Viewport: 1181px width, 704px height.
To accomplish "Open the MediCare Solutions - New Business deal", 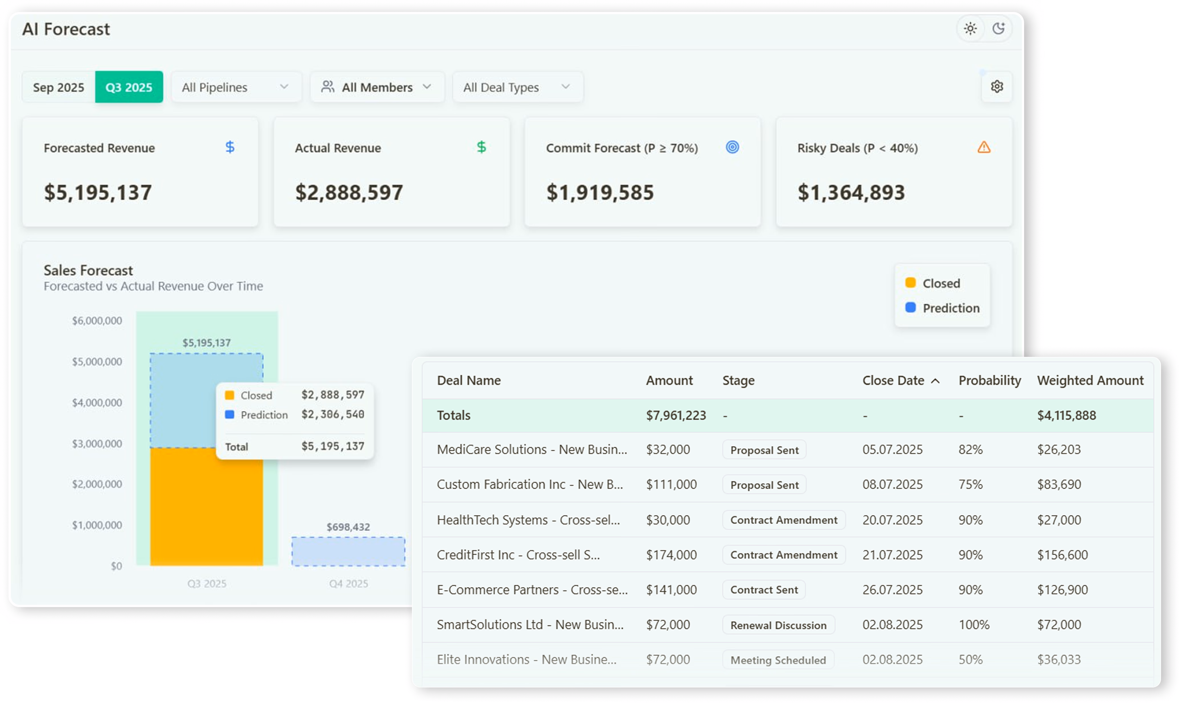I will coord(532,449).
